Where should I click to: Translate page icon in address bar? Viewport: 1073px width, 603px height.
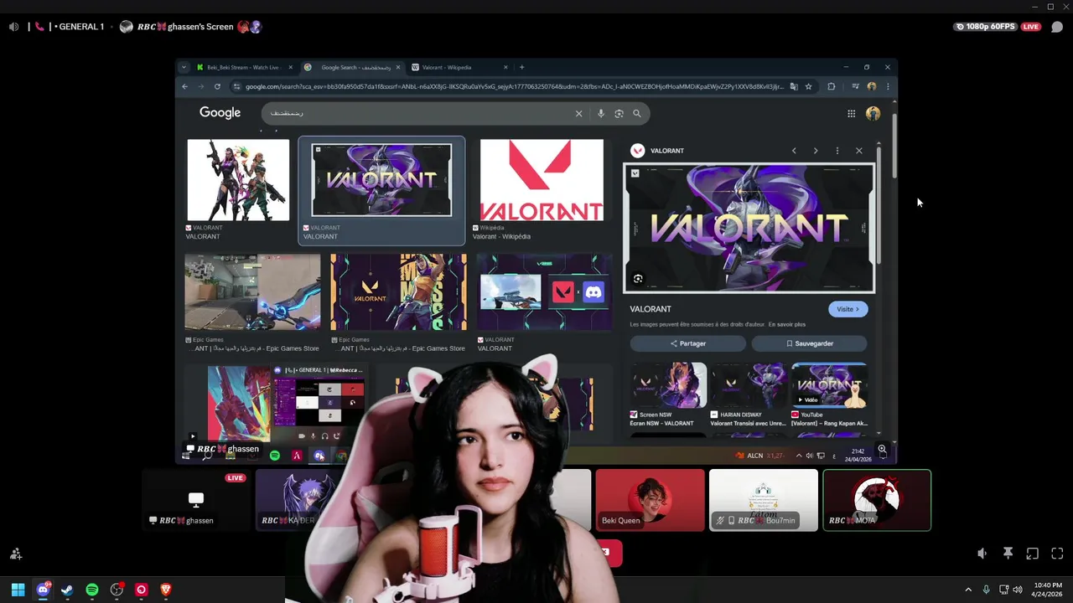pyautogui.click(x=793, y=86)
